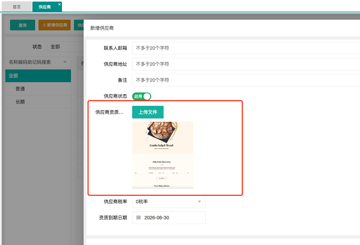The width and height of the screenshot is (360, 245).
Task: Select the 供应商 tab
Action: click(45, 7)
